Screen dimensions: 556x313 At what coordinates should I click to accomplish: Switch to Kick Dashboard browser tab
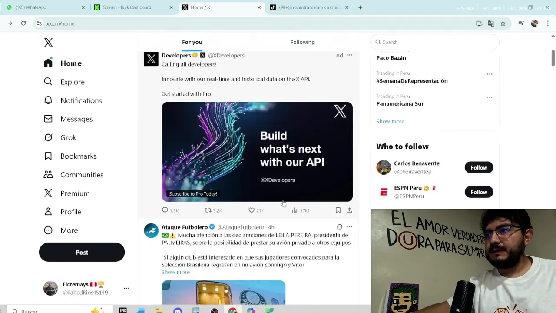tap(134, 7)
